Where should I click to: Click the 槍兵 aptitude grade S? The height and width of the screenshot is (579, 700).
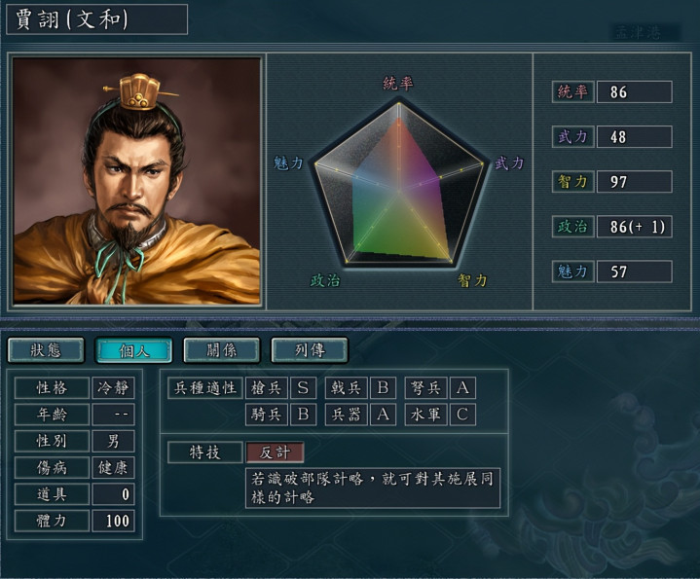(x=303, y=387)
